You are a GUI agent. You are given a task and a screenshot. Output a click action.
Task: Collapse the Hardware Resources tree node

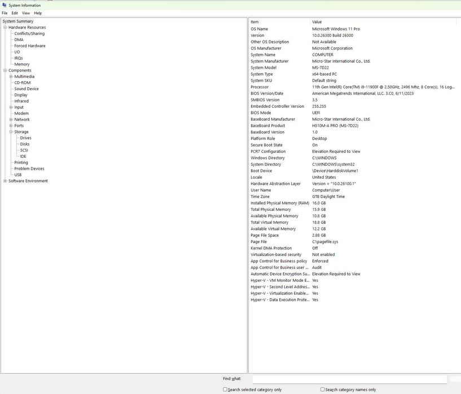(x=5, y=27)
